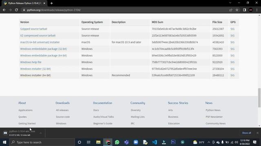Image resolution: width=261 pixels, height=146 pixels.
Task: Click the address bar URL
Action: coord(54,10)
